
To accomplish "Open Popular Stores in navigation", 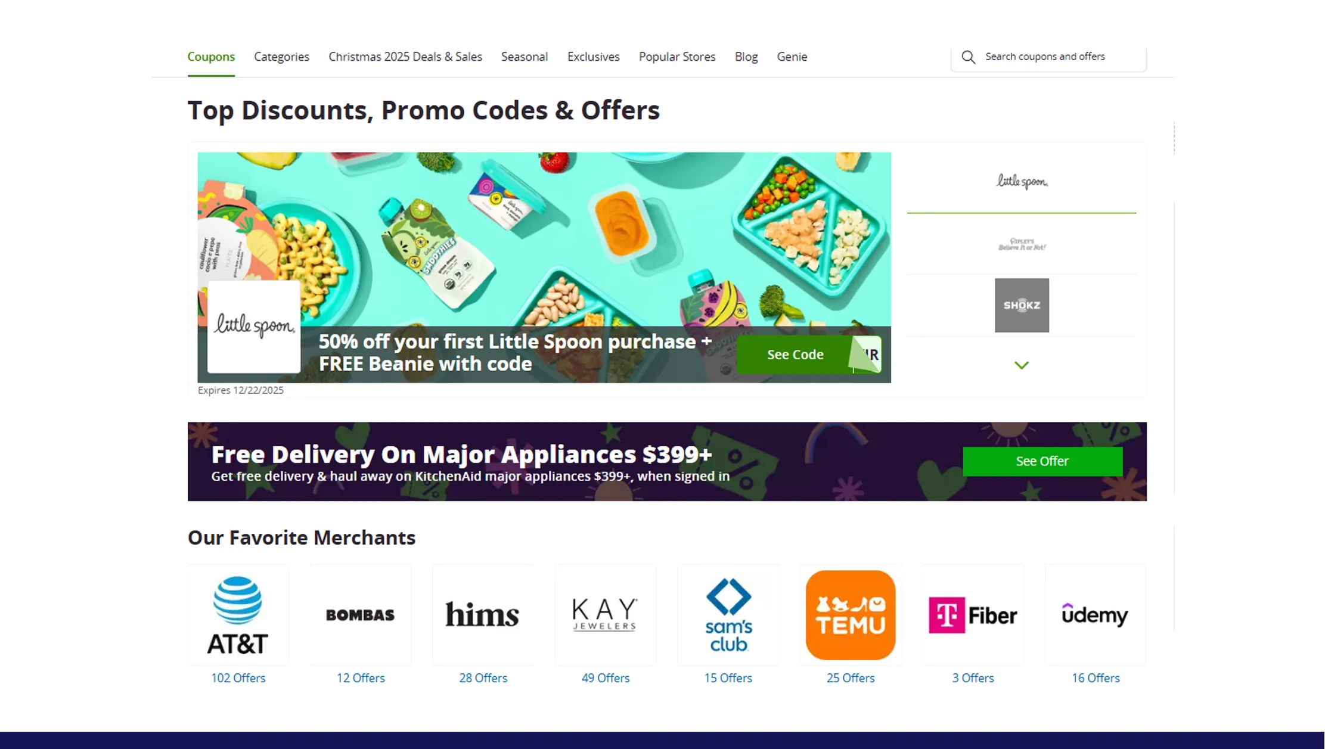I will (677, 57).
